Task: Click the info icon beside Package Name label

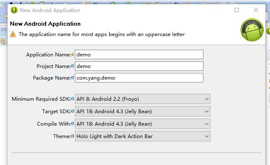Action: coord(72,78)
